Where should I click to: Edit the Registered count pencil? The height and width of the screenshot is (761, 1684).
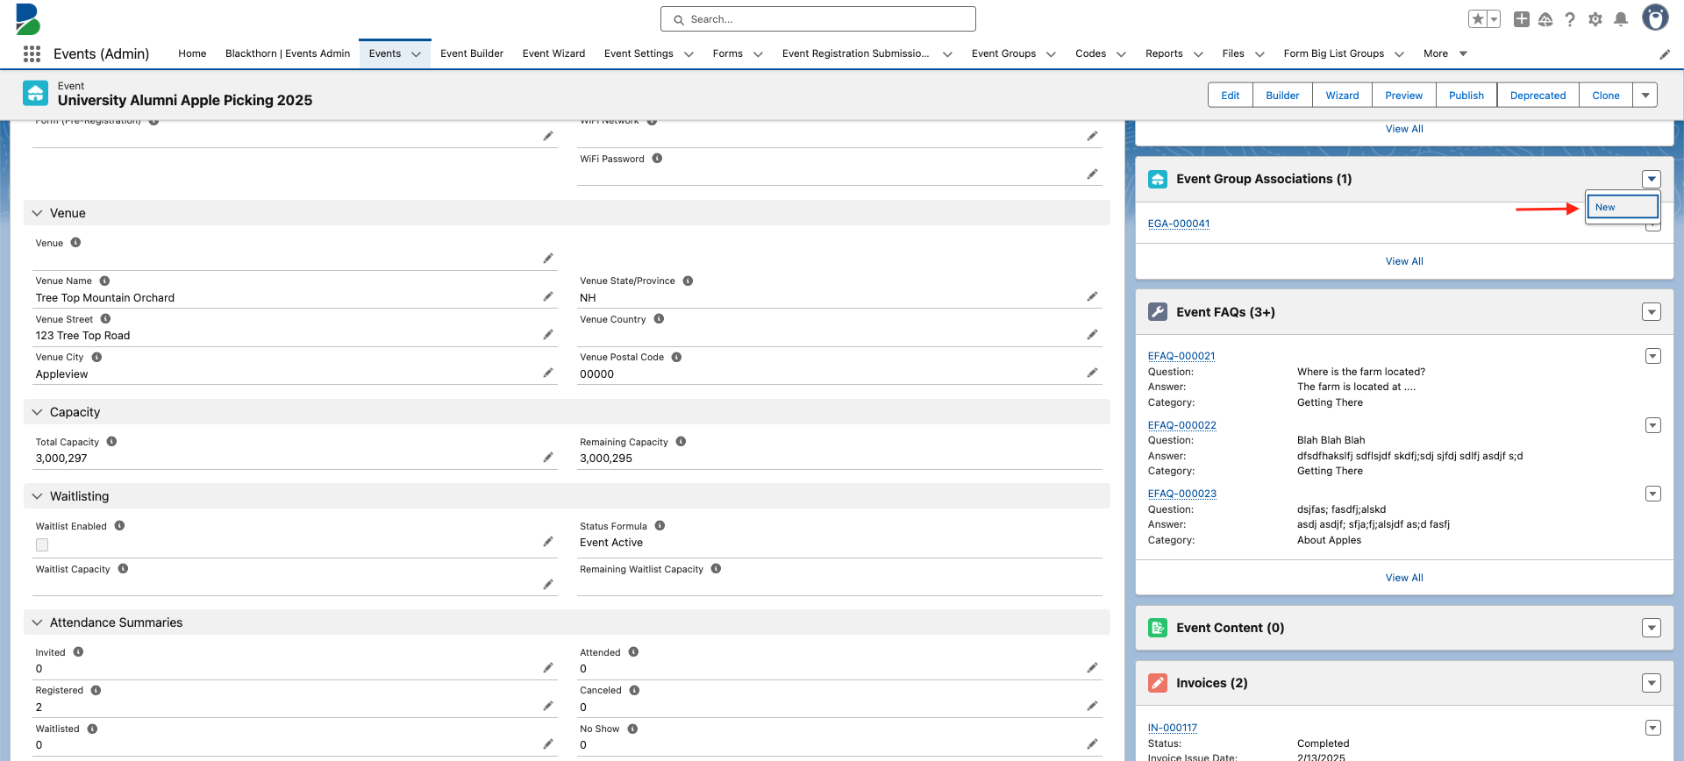(548, 706)
